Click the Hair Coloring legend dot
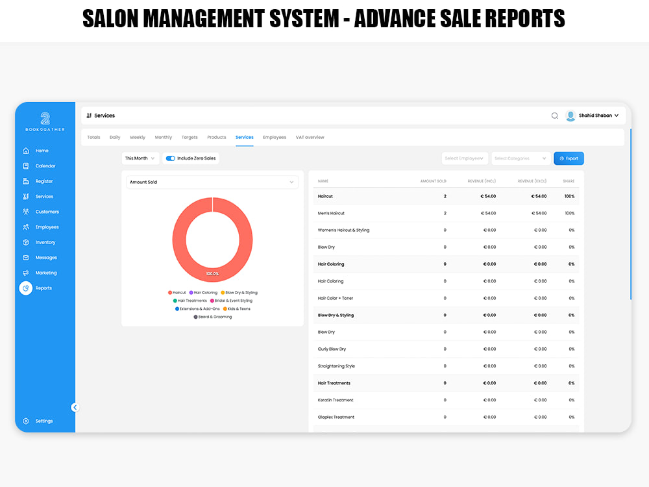The height and width of the screenshot is (487, 649). tap(191, 293)
